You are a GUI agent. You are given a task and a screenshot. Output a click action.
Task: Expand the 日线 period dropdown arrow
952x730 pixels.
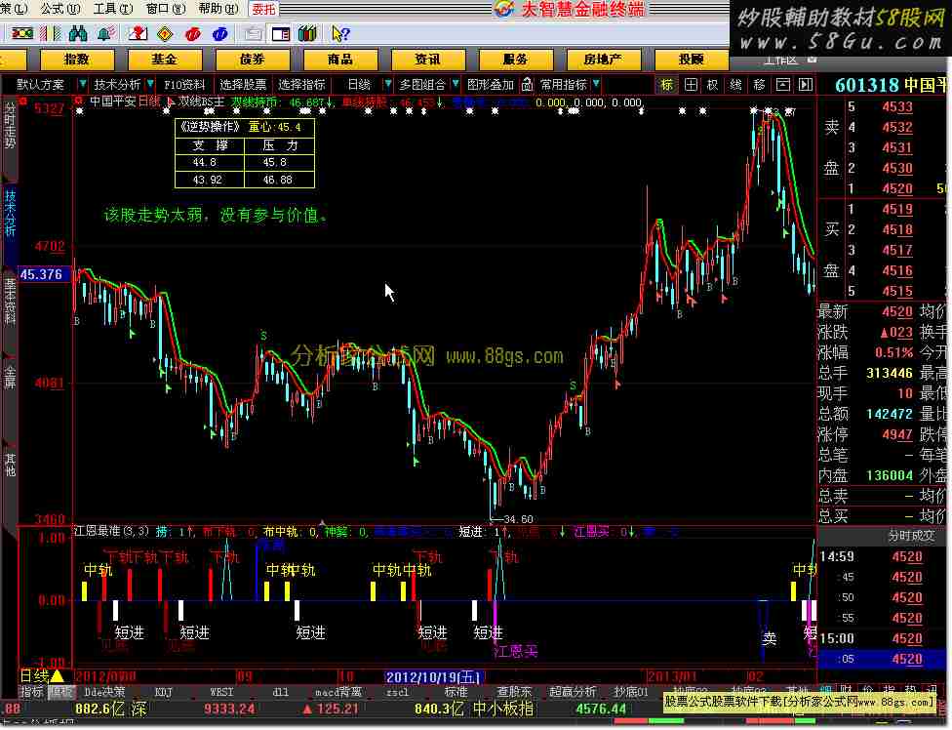[388, 84]
